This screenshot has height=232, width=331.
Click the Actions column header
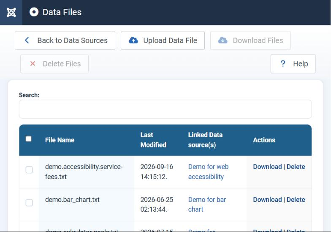[264, 140]
